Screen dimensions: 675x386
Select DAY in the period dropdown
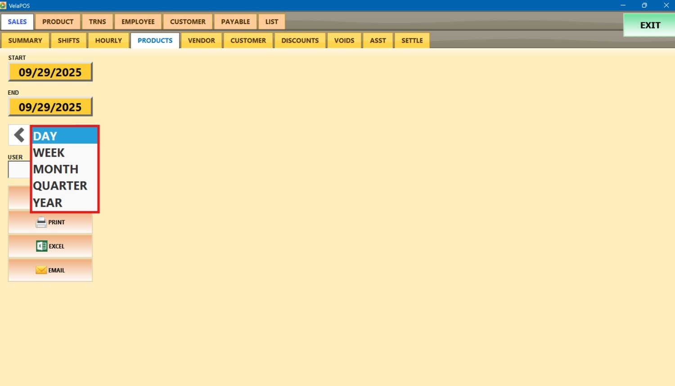(x=64, y=136)
